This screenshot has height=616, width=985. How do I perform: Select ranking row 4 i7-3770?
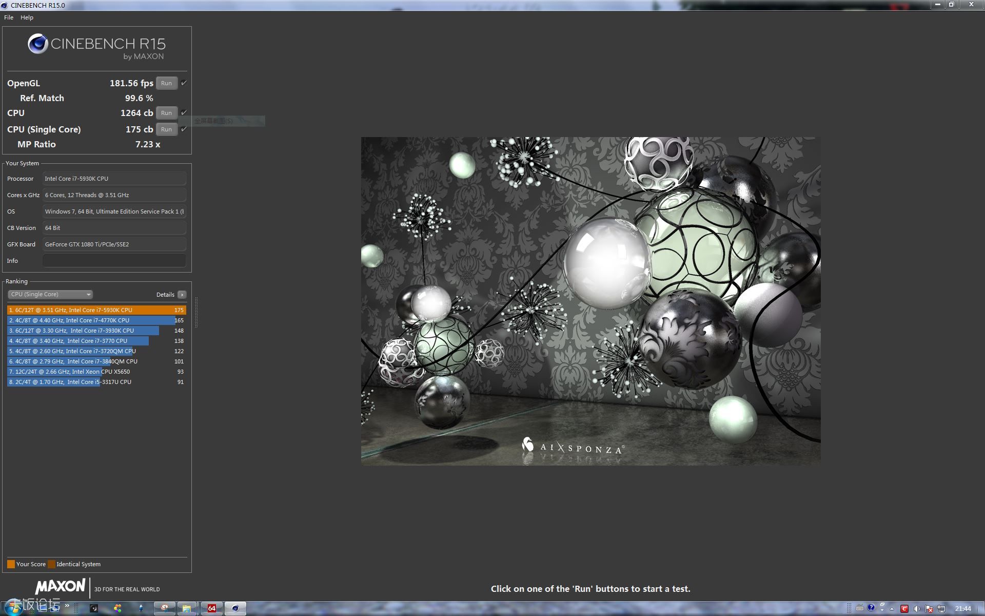pos(96,341)
